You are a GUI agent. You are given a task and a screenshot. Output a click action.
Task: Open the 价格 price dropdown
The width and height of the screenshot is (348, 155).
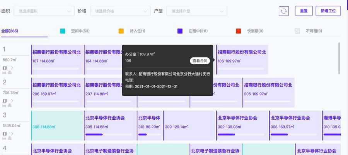pos(120,11)
